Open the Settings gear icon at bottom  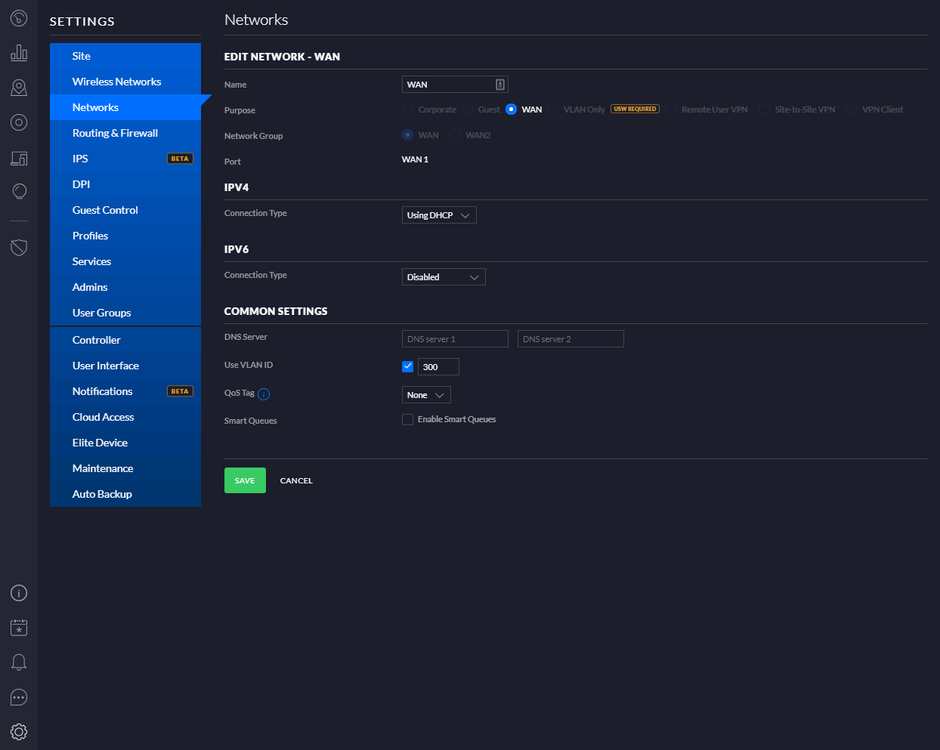pyautogui.click(x=19, y=732)
